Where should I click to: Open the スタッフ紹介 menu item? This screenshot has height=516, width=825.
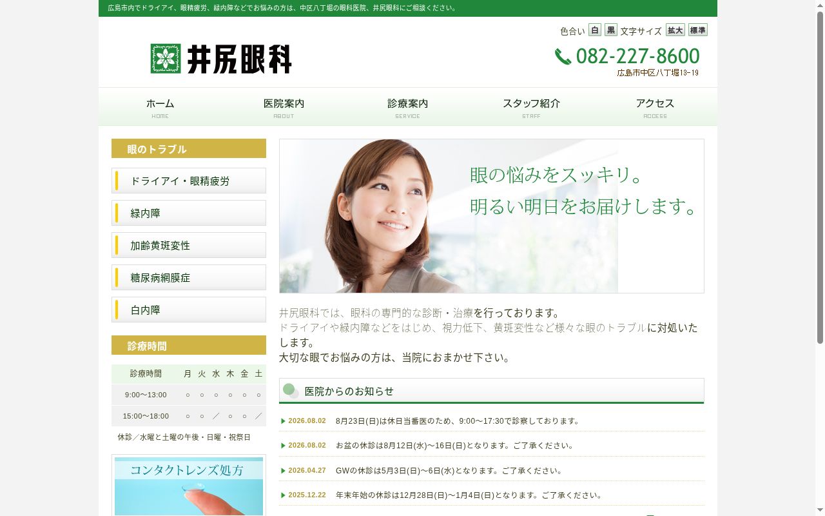coord(532,107)
